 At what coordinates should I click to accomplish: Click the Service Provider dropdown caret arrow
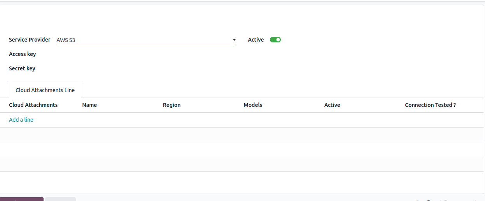pos(234,40)
